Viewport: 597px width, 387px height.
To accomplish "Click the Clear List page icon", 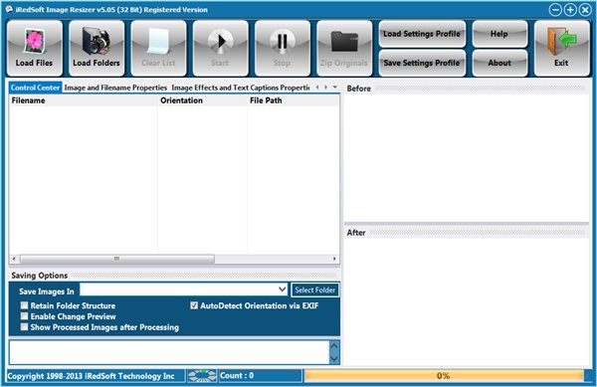I will [x=158, y=41].
